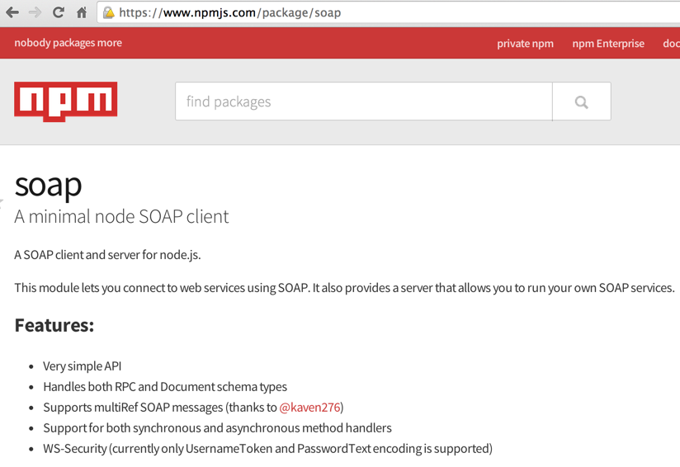
Task: Click the magnifying glass search button
Action: [582, 101]
